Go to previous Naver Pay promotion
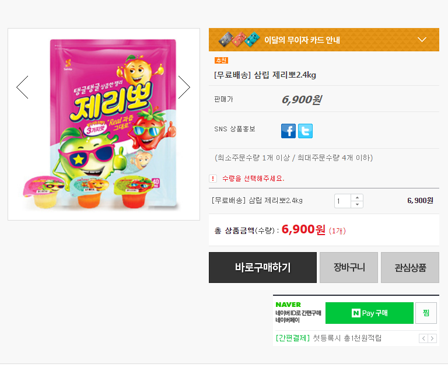The image size is (448, 367). point(423,338)
